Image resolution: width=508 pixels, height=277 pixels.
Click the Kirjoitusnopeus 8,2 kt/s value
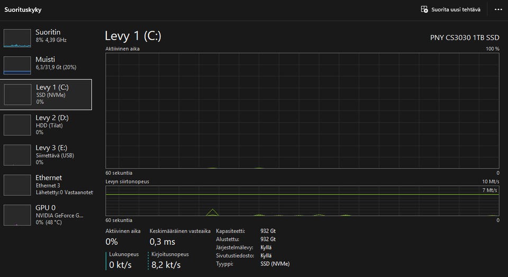(x=166, y=265)
